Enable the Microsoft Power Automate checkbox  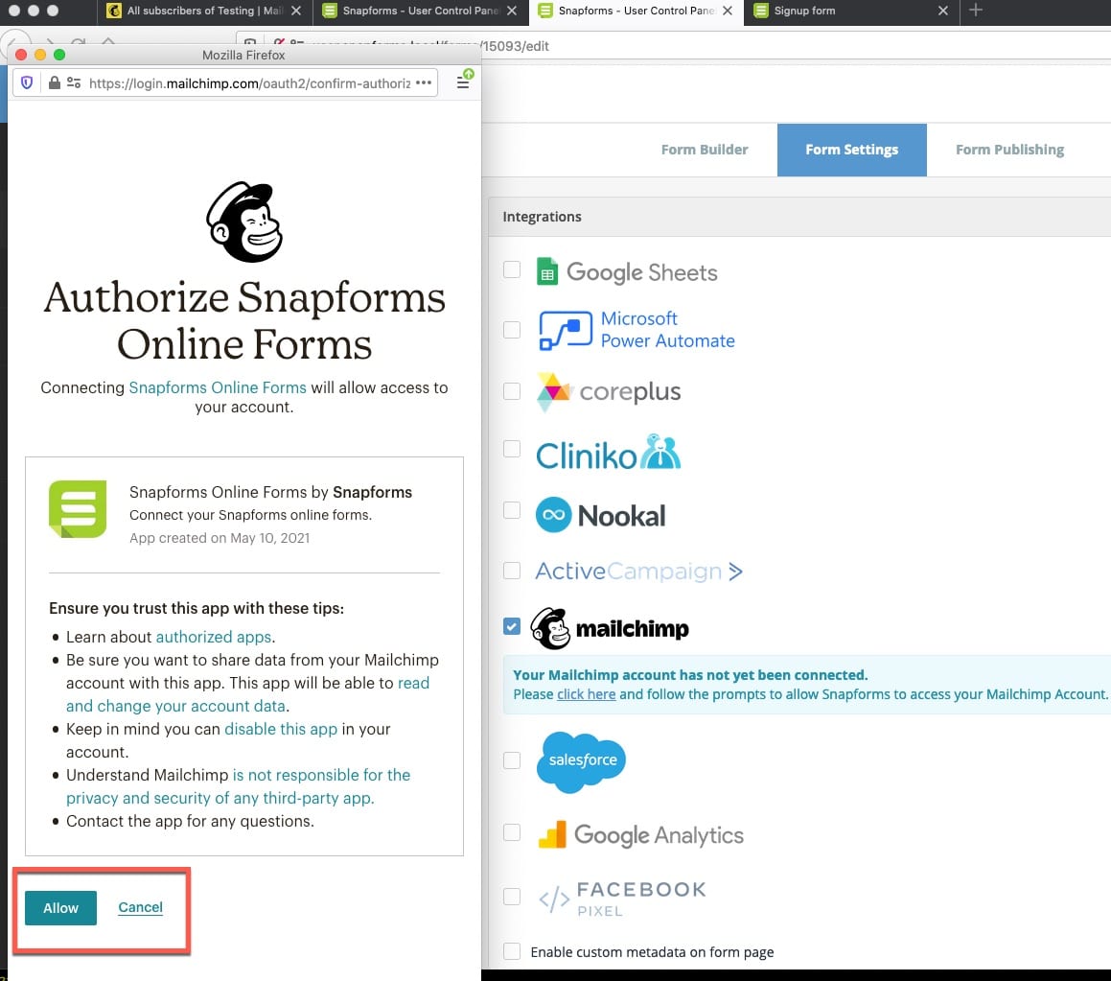tap(512, 330)
